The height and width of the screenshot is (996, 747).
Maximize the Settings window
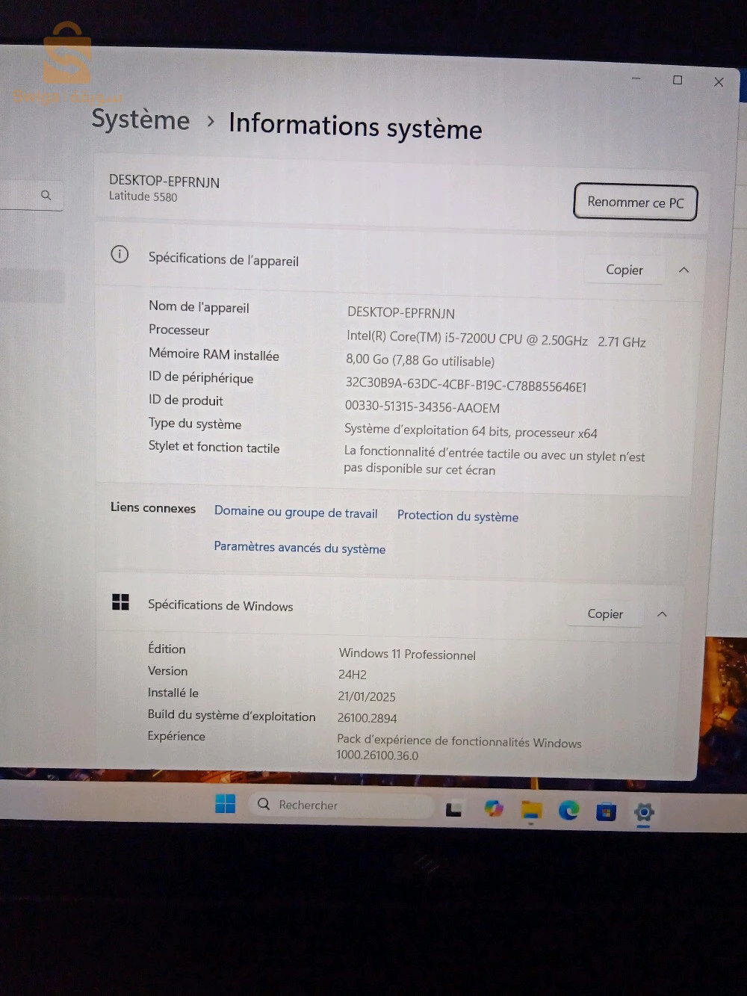[x=678, y=80]
